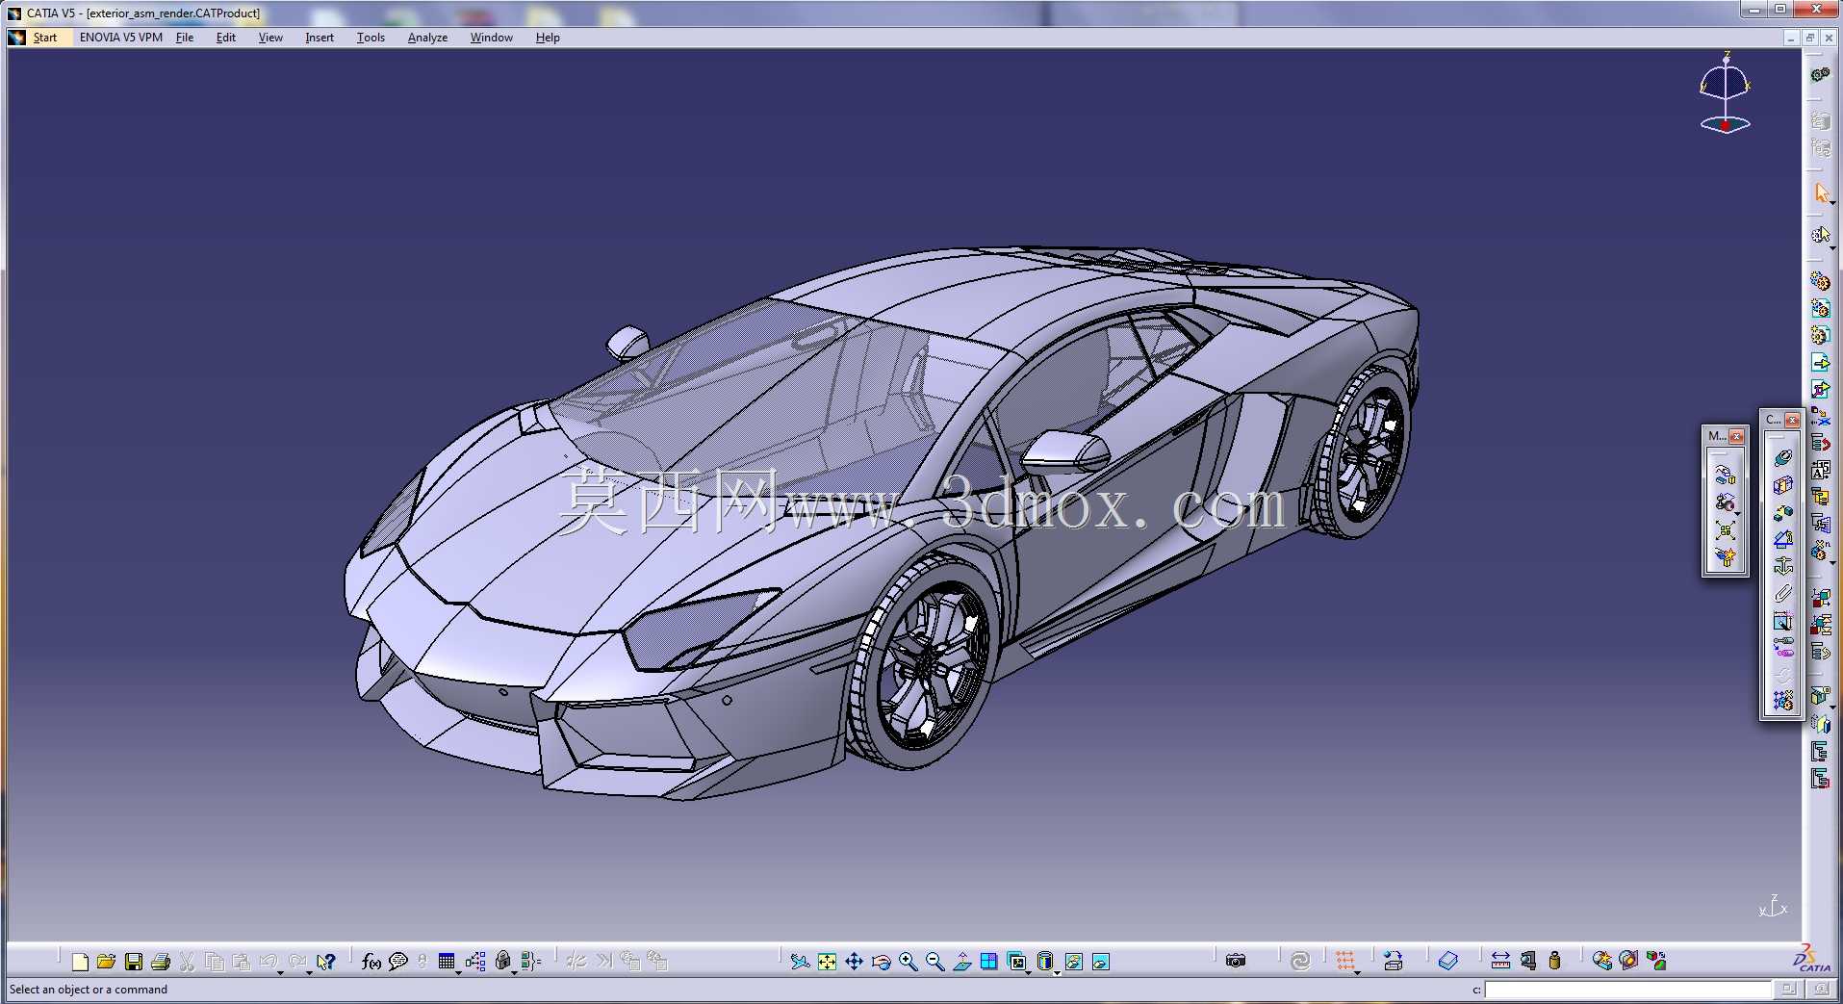Expand the padlock tool dropdown arrow
This screenshot has width=1843, height=1004.
point(515,972)
